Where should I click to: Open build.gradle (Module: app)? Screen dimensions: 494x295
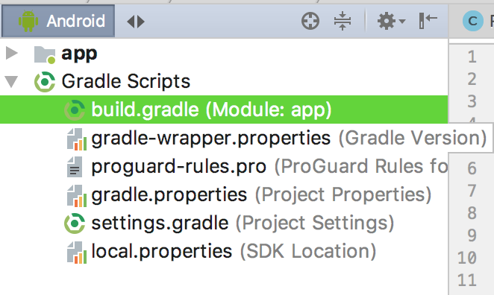[224, 110]
